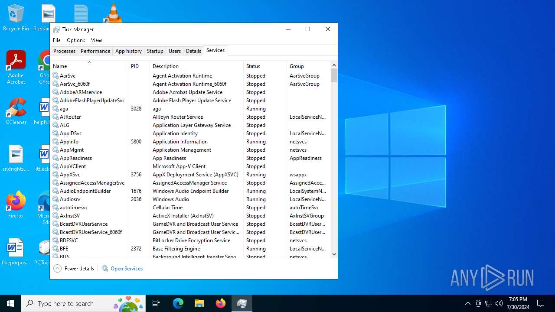This screenshot has width=555, height=312.
Task: Switch to the Startup tab
Action: (155, 51)
